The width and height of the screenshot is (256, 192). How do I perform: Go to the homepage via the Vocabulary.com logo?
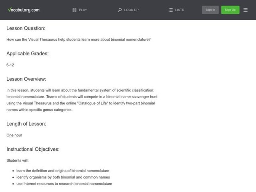click(x=23, y=10)
